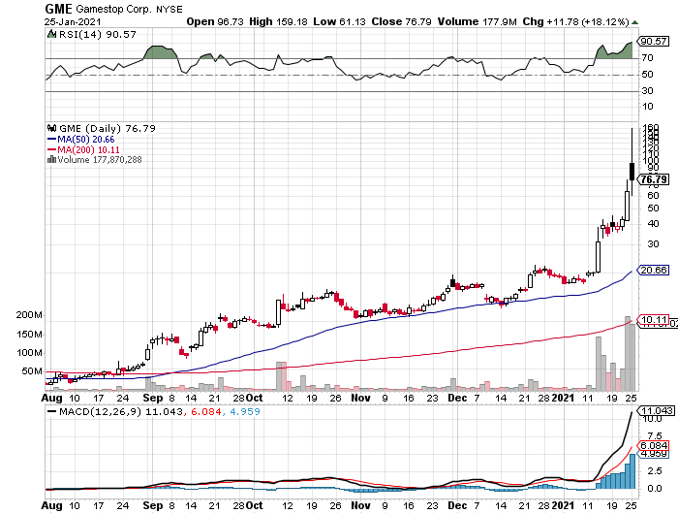Click the 25-Jan-2021 date label
Image resolution: width=678 pixels, height=514 pixels.
tap(73, 22)
